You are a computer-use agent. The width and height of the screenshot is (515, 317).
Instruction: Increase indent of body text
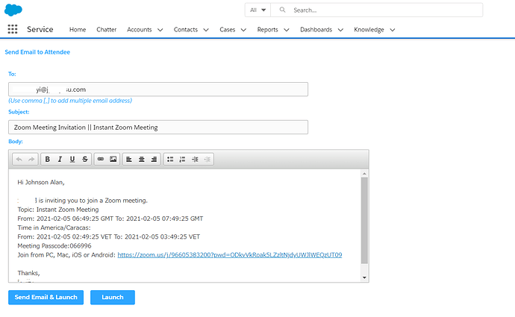click(x=195, y=159)
